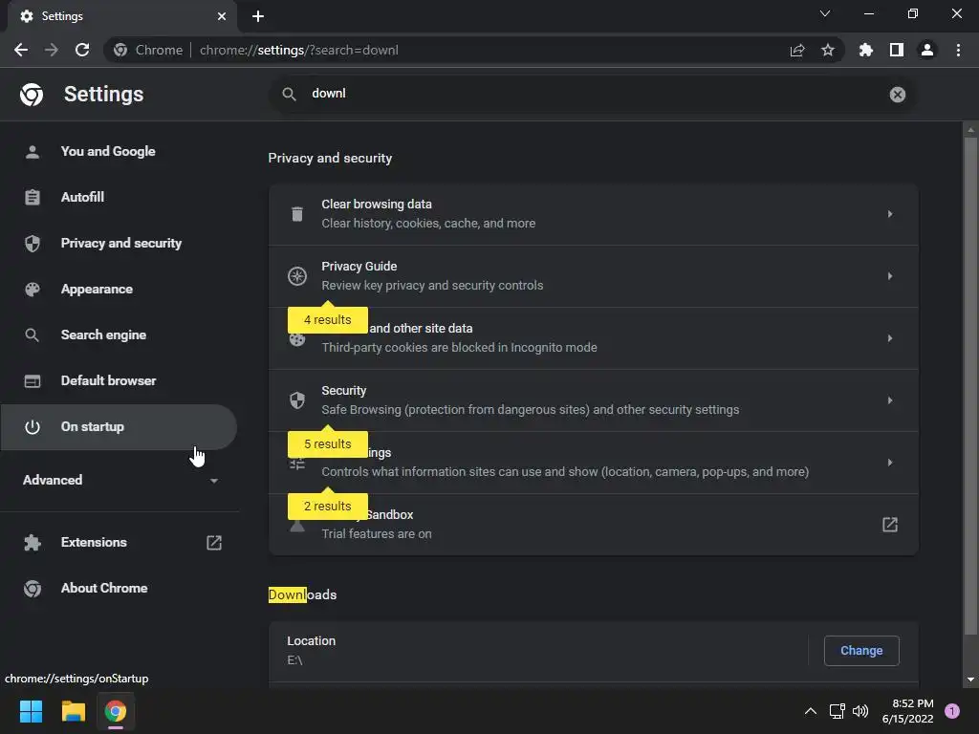Image resolution: width=979 pixels, height=734 pixels.
Task: Click the Chrome logo beside Settings title
Action: pos(32,95)
